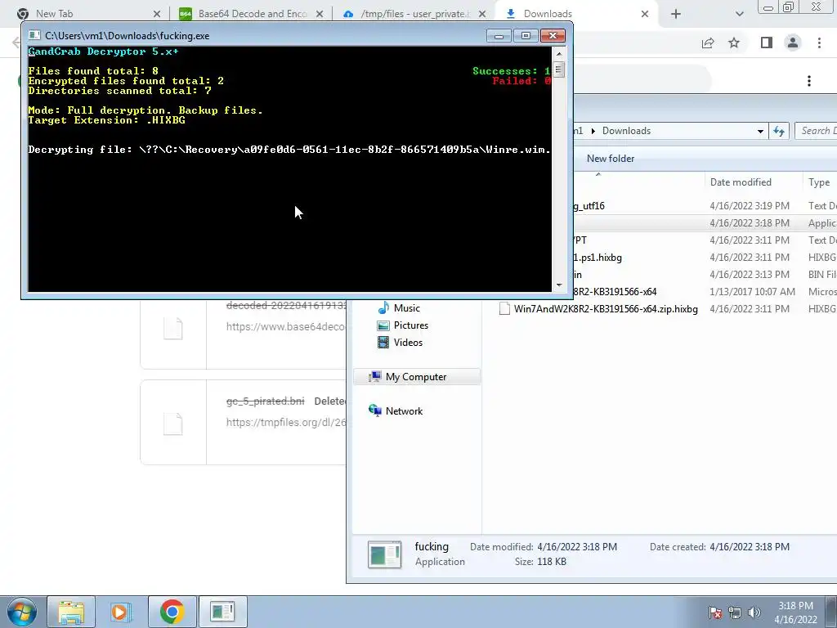837x628 pixels.
Task: Sort files by Type column
Action: (819, 182)
